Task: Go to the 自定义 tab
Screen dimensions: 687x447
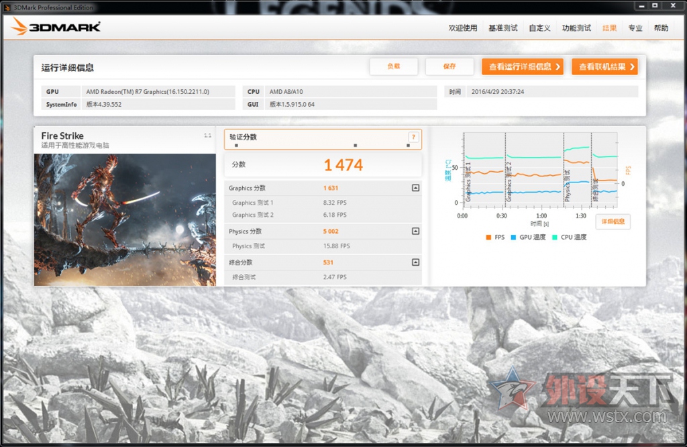Action: [x=539, y=28]
